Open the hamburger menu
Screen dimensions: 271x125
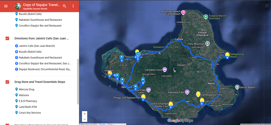[6, 6]
